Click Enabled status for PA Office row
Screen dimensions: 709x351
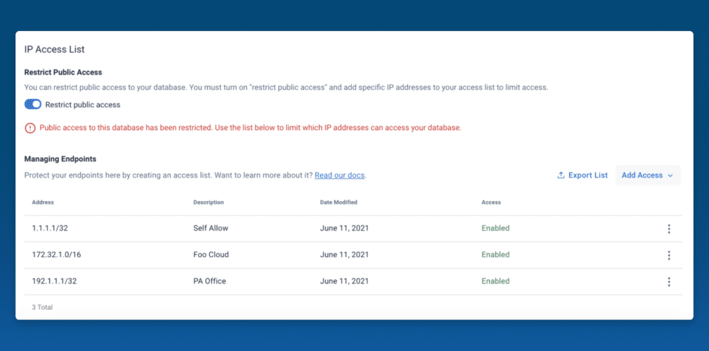tap(496, 281)
